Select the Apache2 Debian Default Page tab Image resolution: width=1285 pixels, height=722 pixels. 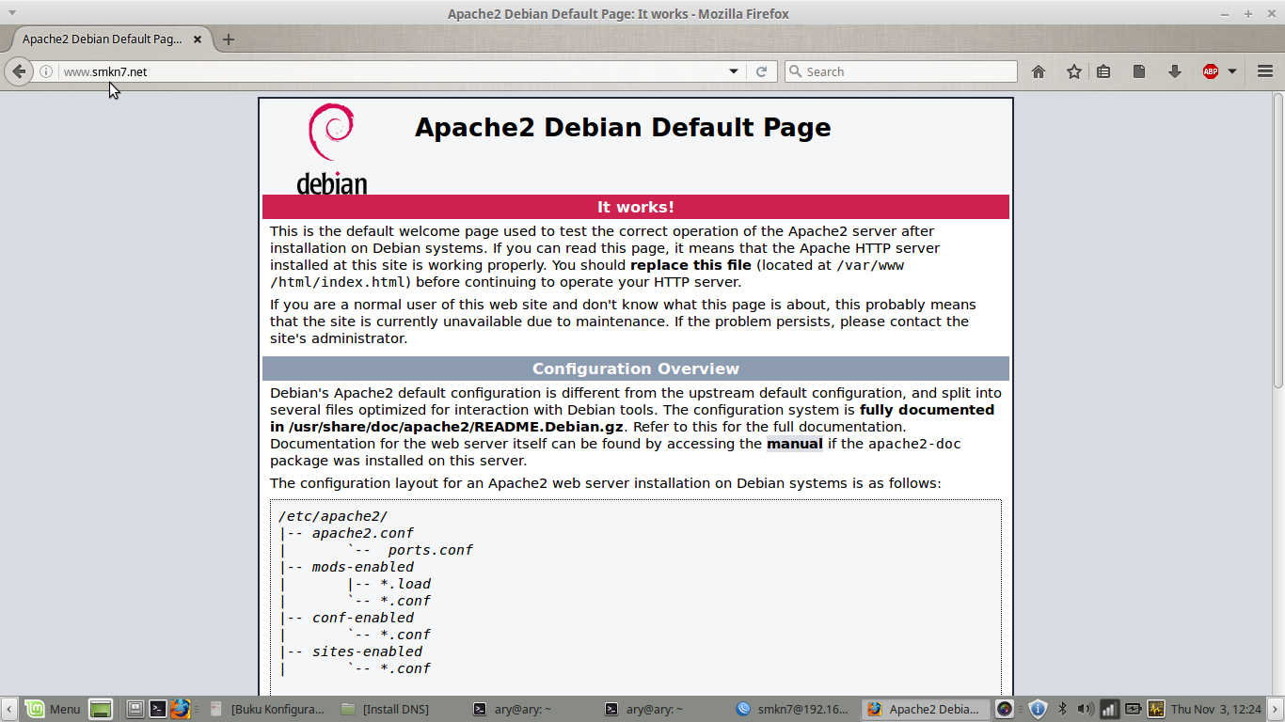(x=113, y=39)
